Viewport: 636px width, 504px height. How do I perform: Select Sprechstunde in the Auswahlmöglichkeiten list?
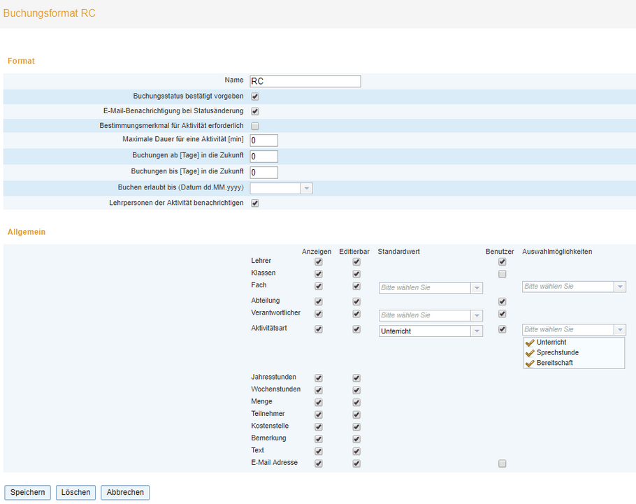point(557,352)
